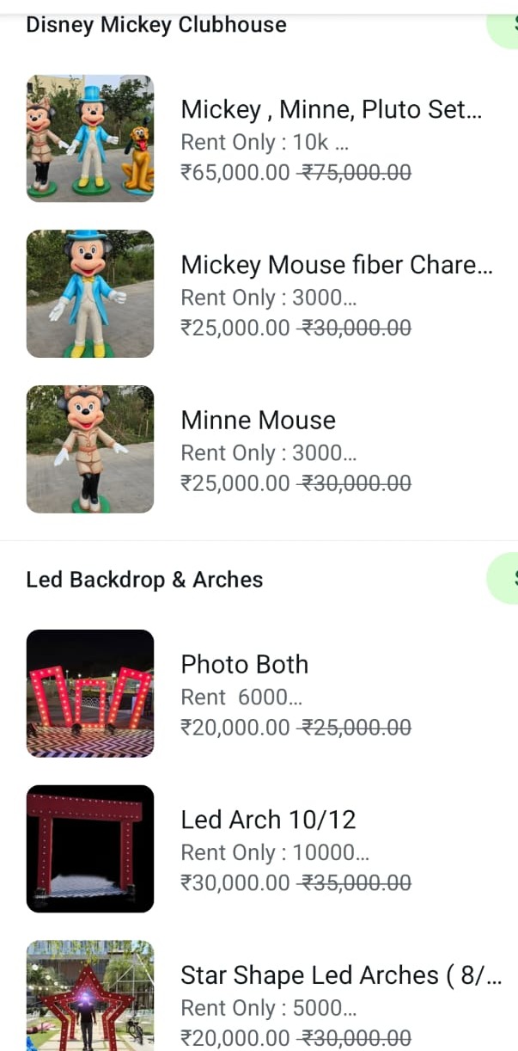The height and width of the screenshot is (1051, 518).
Task: Tap the Star Shape Led Arches picture
Action: [90, 996]
